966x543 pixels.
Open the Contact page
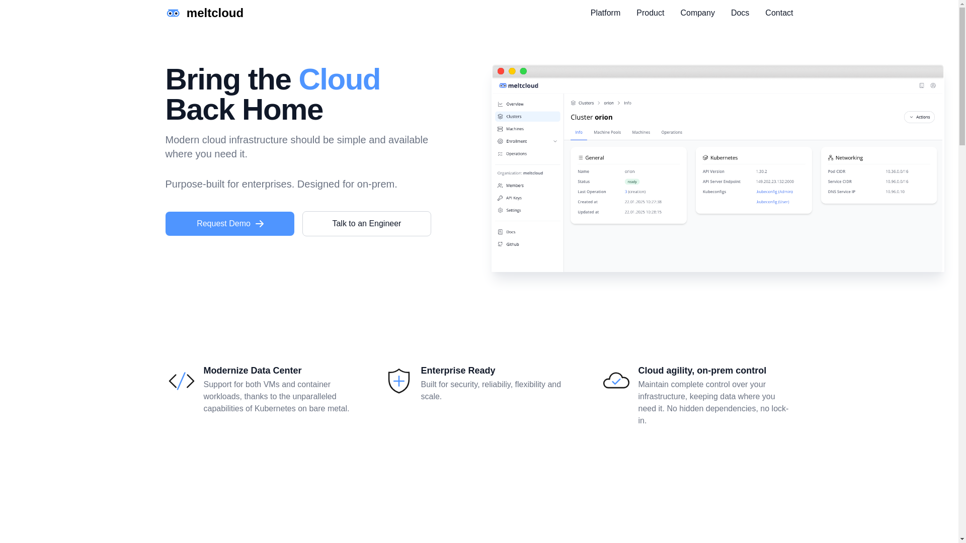779,13
